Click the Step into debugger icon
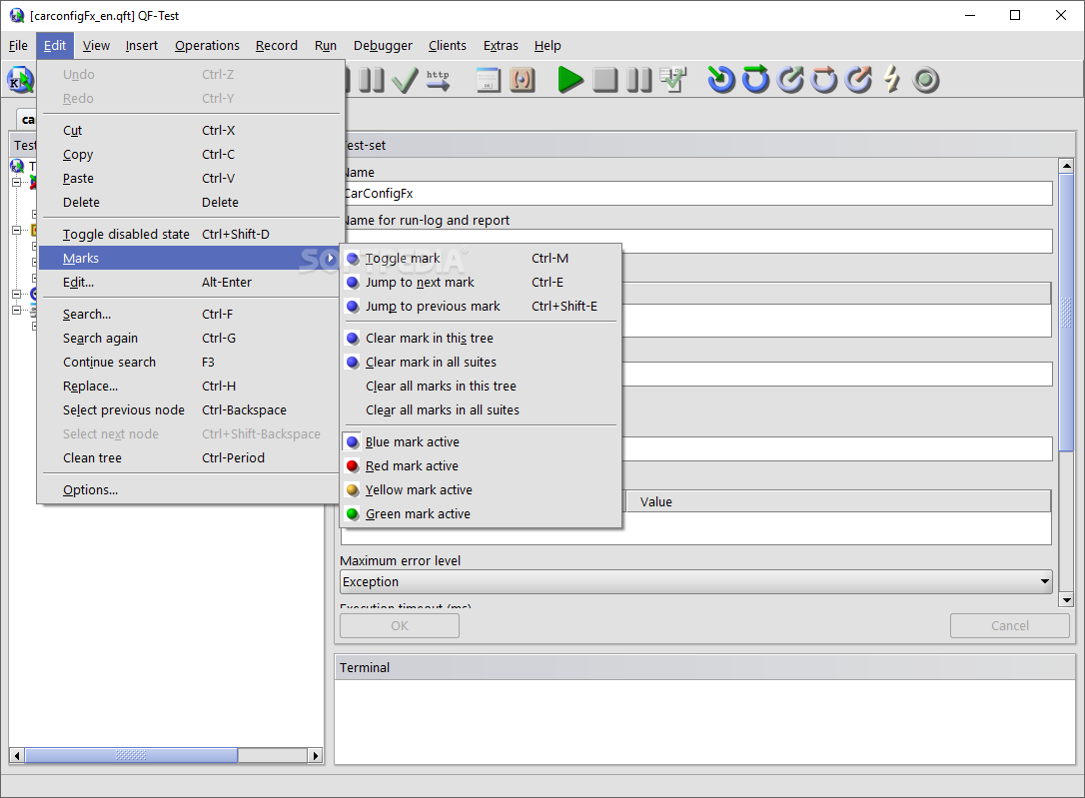 pyautogui.click(x=721, y=80)
